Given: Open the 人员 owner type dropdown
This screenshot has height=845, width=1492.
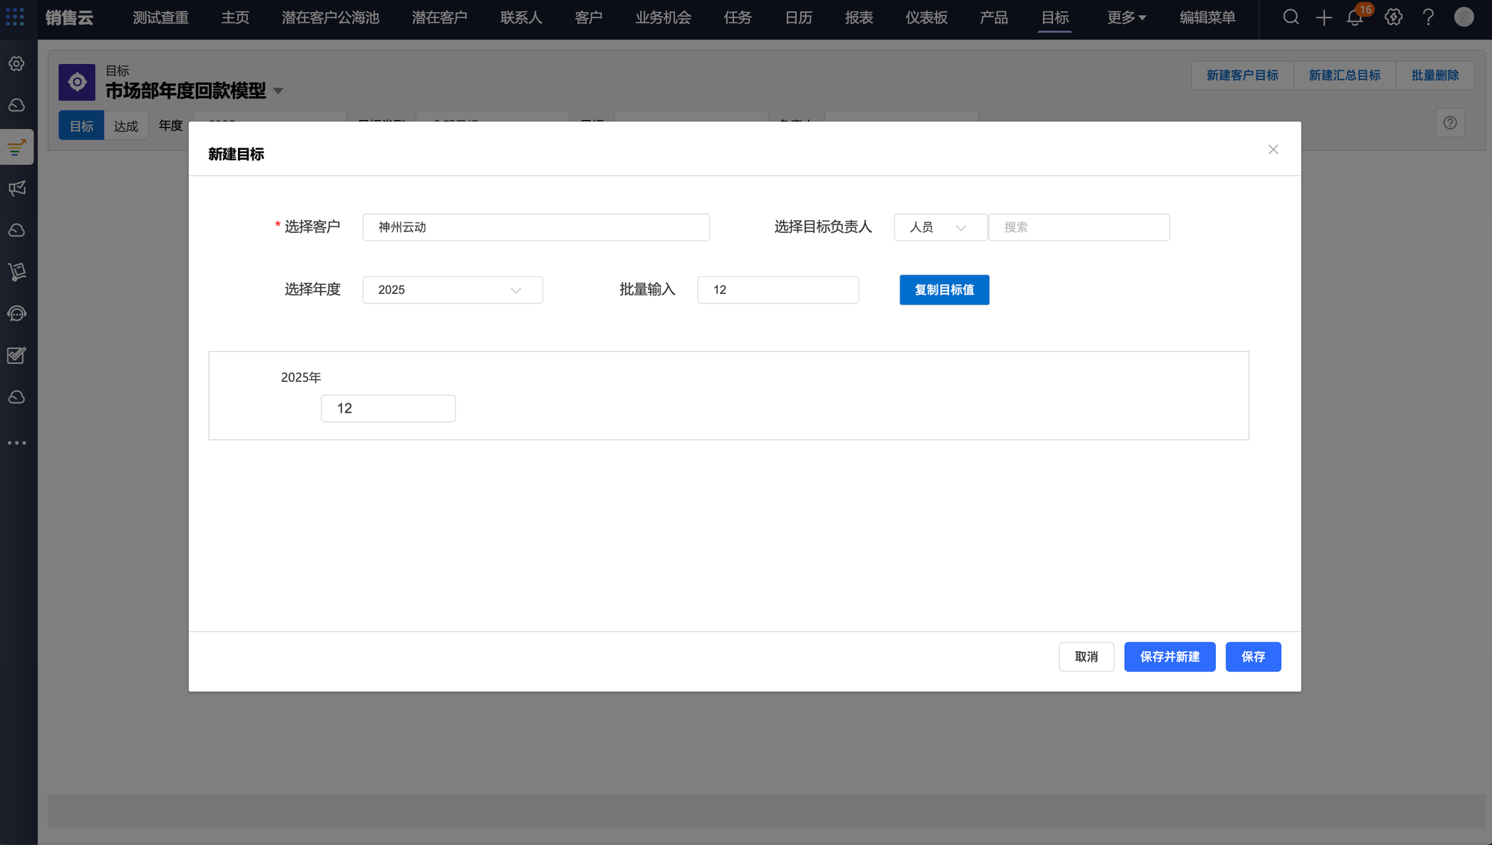Looking at the screenshot, I should click(x=940, y=227).
